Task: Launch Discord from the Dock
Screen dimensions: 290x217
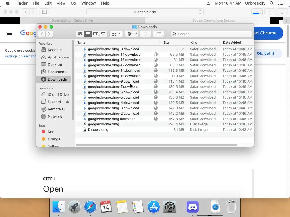Action: click(193, 207)
